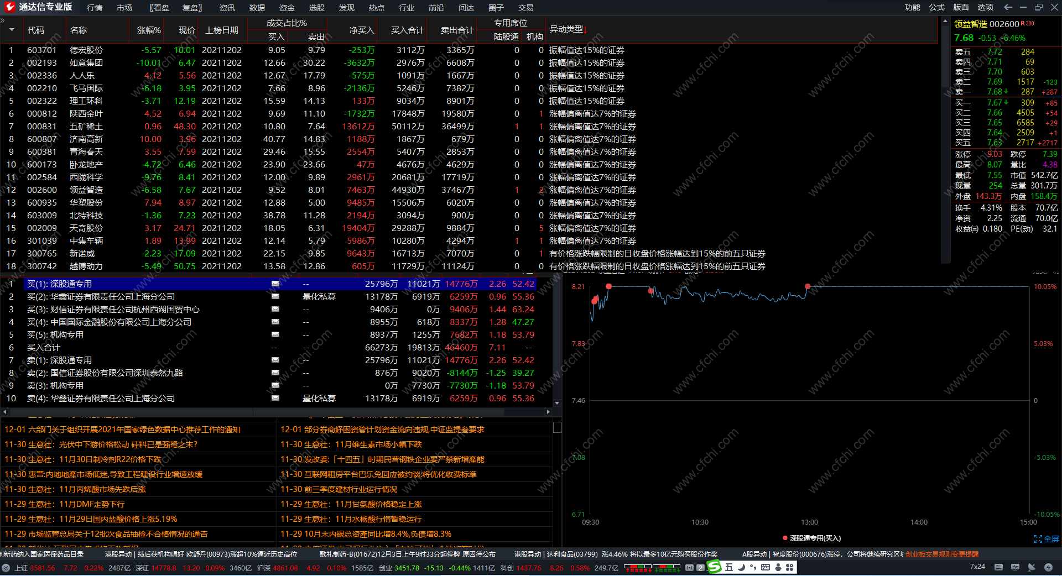Viewport: 1062px width, 576px height.
Task: Click the user avatar icon in the IME bar
Action: 778,567
